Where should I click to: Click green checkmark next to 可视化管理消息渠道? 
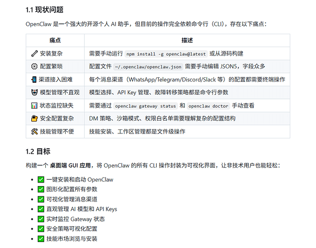[x=41, y=199]
